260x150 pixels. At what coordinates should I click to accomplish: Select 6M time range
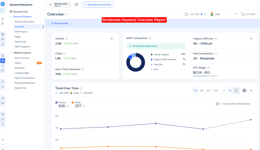[208, 91]
